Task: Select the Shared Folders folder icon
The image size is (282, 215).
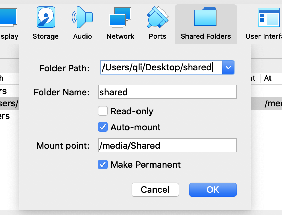Action: pos(206,17)
